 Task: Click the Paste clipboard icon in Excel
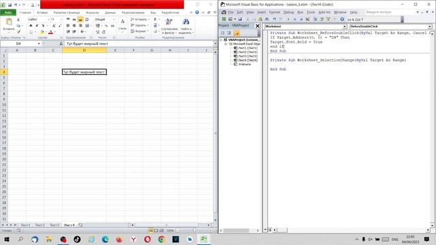pyautogui.click(x=9, y=22)
